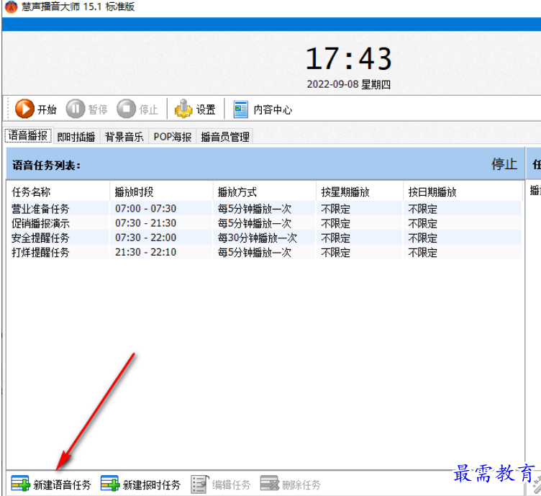Click the 07:00 - 07:30 time cell
The width and height of the screenshot is (541, 496).
145,209
